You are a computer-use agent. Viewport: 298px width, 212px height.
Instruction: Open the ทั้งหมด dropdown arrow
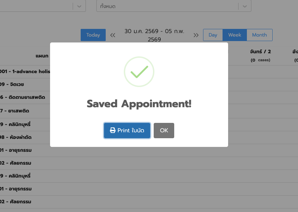tap(245, 6)
